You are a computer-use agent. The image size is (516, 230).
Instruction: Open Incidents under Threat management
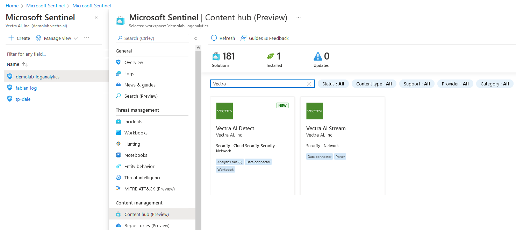point(134,121)
